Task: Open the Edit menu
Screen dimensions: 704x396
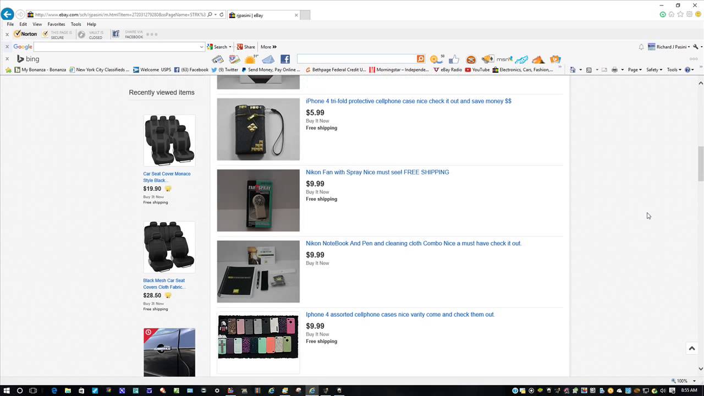Action: [x=23, y=24]
